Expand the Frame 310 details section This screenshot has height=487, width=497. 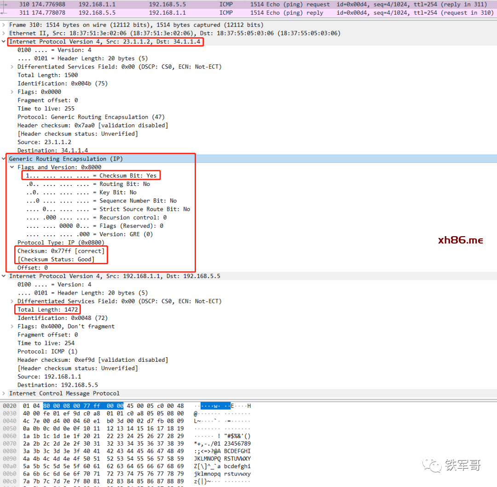(x=5, y=25)
